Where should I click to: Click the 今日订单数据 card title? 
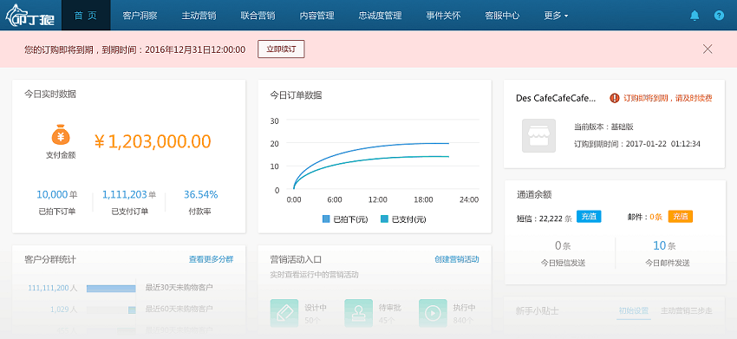click(297, 95)
